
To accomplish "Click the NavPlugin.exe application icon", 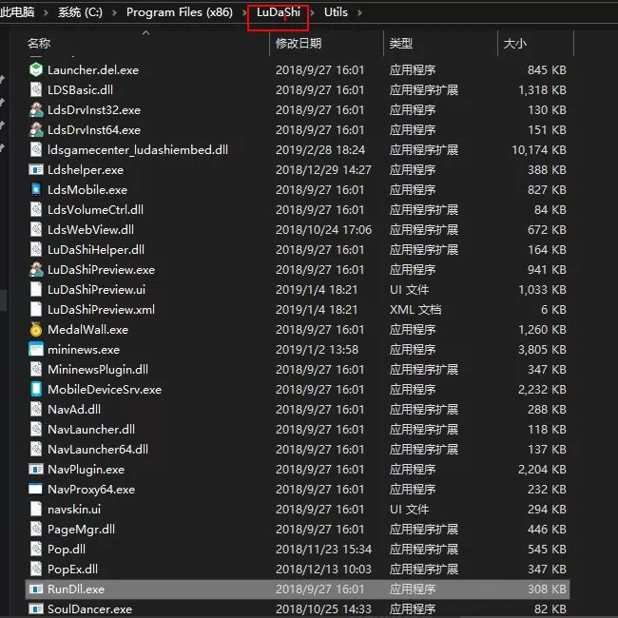I will pyautogui.click(x=36, y=469).
